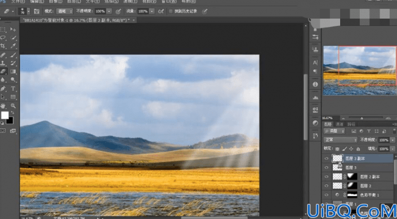This screenshot has width=397, height=219.
Task: Change the screen mode
Action: [13, 131]
